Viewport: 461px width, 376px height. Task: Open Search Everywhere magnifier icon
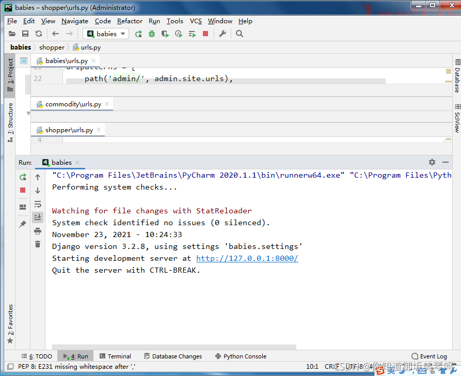coord(239,33)
